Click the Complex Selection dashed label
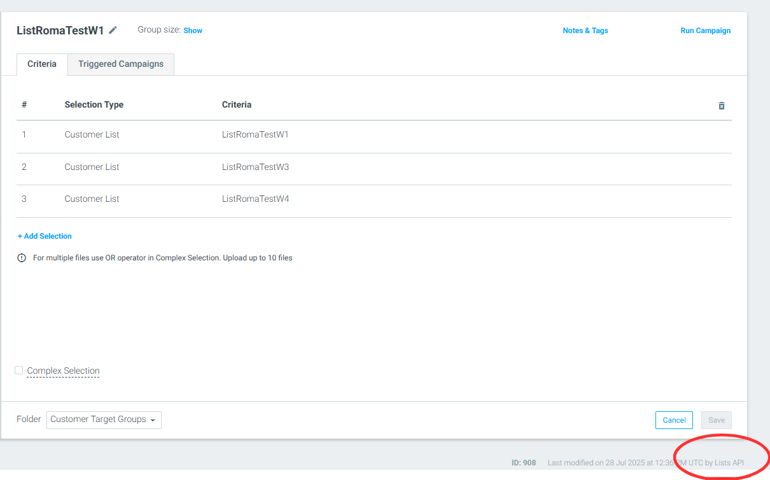 (63, 371)
